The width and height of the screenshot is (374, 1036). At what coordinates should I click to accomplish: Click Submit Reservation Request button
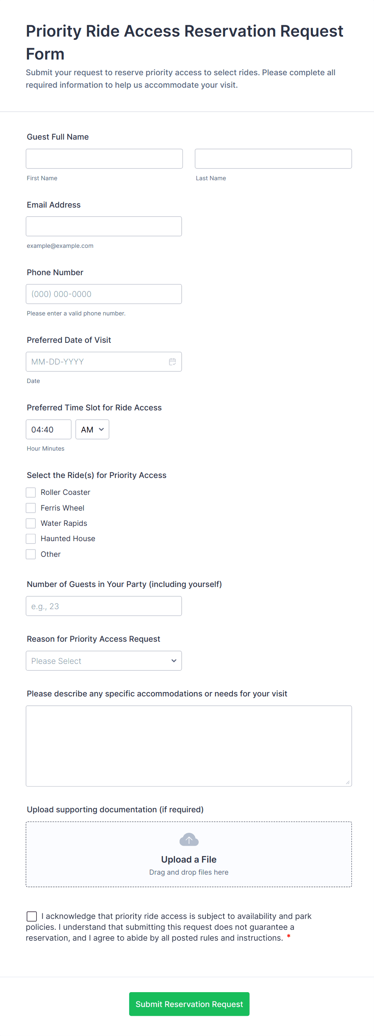[x=189, y=1004]
